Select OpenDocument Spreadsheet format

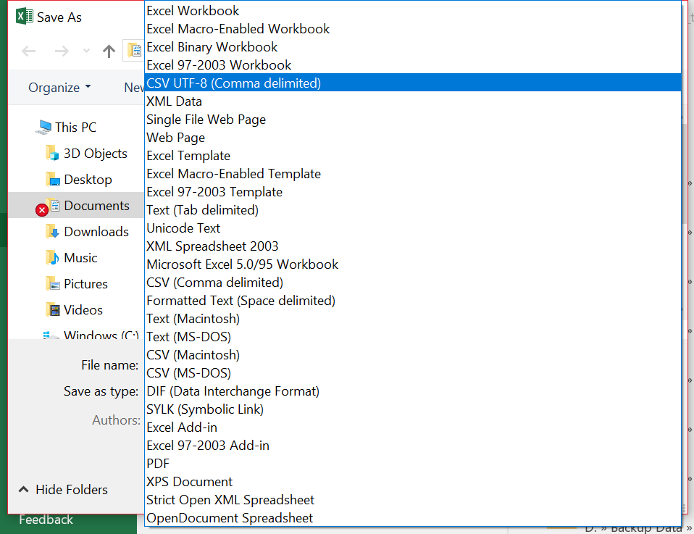pyautogui.click(x=412, y=518)
